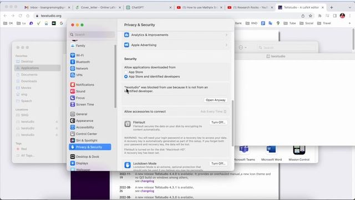Select the Red tag in Finder sidebar
The image size is (355, 200).
tap(38, 149)
